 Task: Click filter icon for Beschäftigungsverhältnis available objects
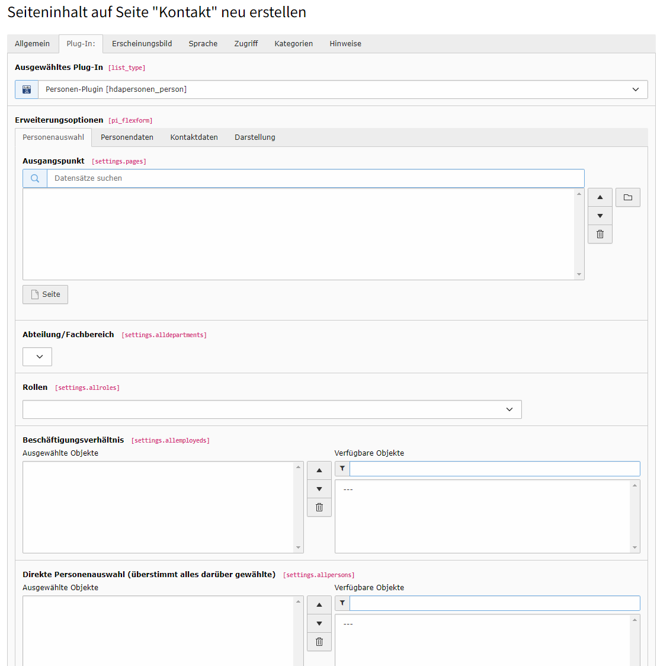(x=342, y=469)
